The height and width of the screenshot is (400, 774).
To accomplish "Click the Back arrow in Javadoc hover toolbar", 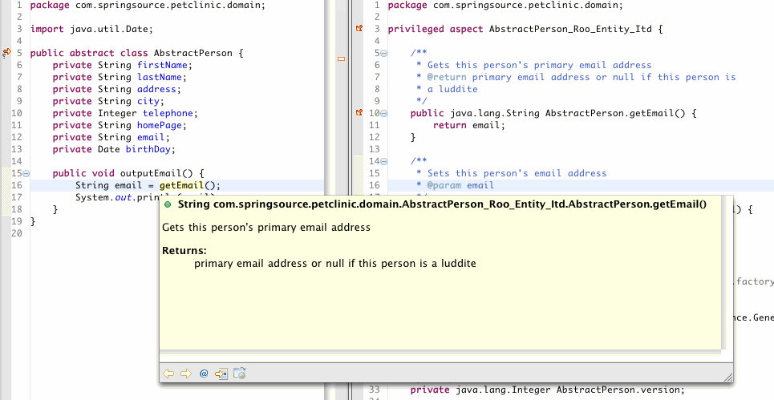I will coord(168,374).
